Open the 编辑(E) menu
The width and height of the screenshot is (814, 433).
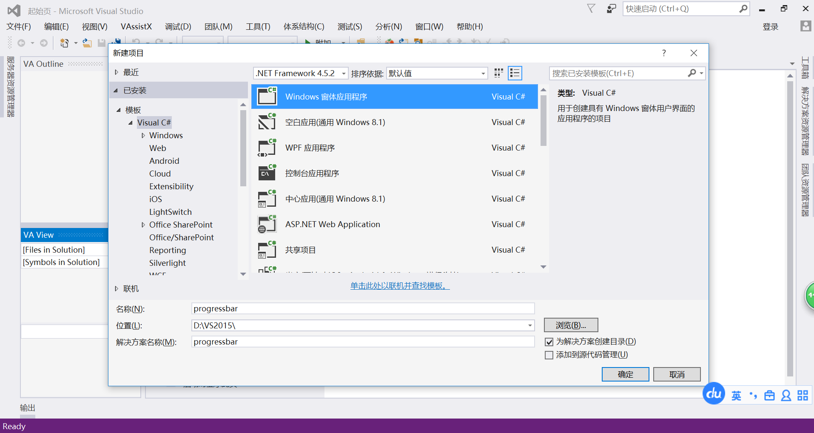tap(57, 26)
